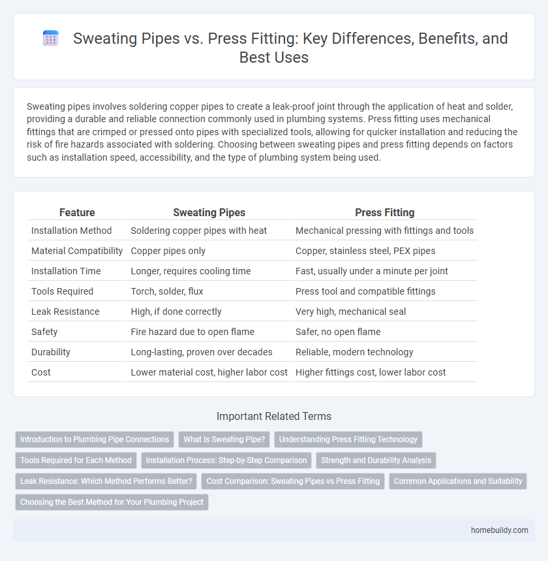Click "Cost Comparison: Sweating Pipes vs Press Fitting"
548x561 pixels.
(x=292, y=481)
